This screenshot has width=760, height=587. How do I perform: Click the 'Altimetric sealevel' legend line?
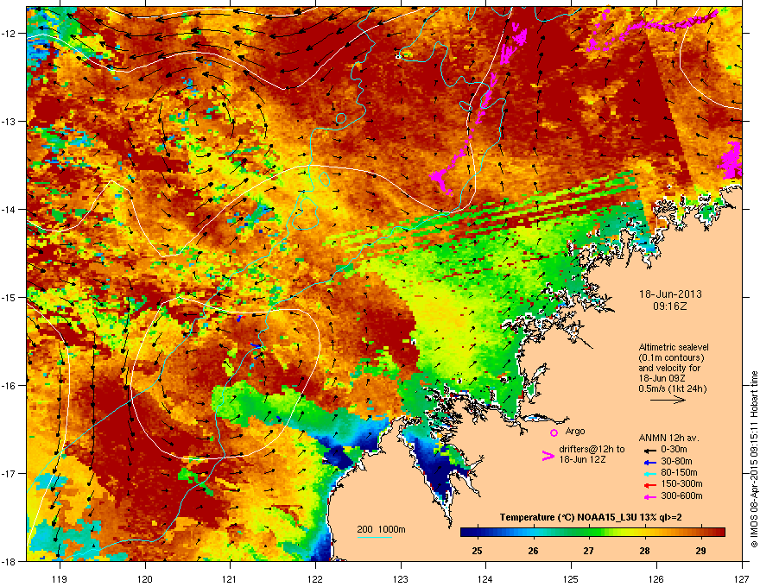(674, 348)
